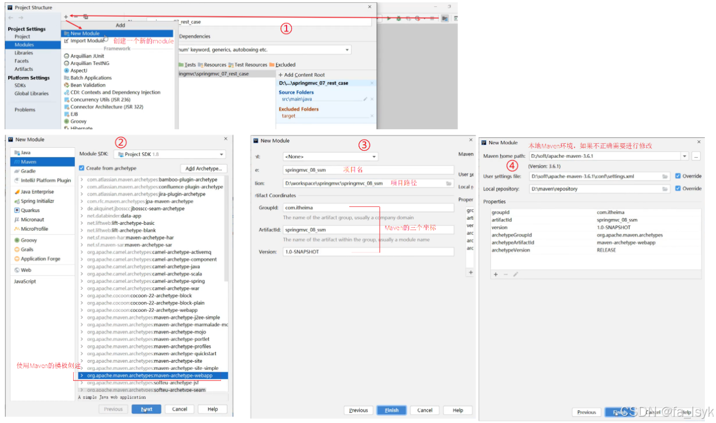
Task: Select Connector Architecture (JSR 322)
Action: 103,107
